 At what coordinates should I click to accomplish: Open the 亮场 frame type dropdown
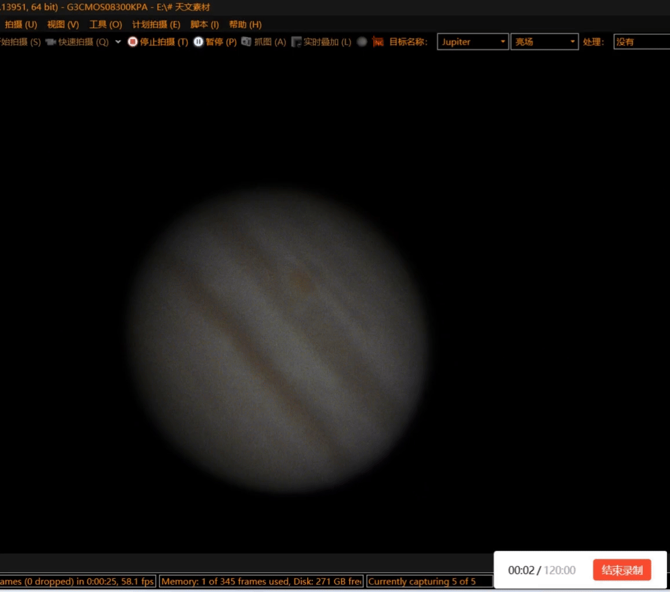pyautogui.click(x=544, y=42)
